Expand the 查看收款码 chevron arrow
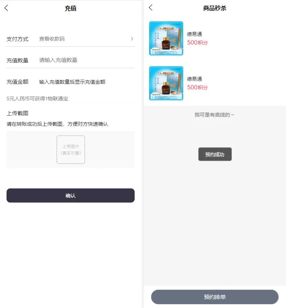This screenshot has width=286, height=308. 132,39
